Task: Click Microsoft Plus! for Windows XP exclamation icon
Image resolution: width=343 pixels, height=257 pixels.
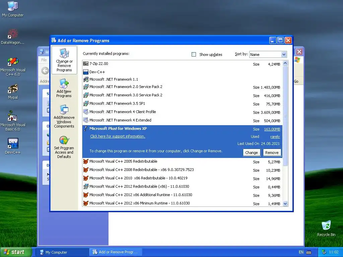Action: [86, 128]
